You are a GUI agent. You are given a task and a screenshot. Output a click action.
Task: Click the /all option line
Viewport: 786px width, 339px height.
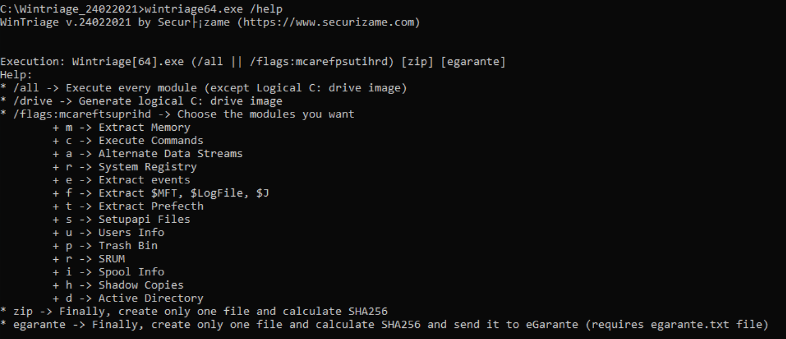204,88
